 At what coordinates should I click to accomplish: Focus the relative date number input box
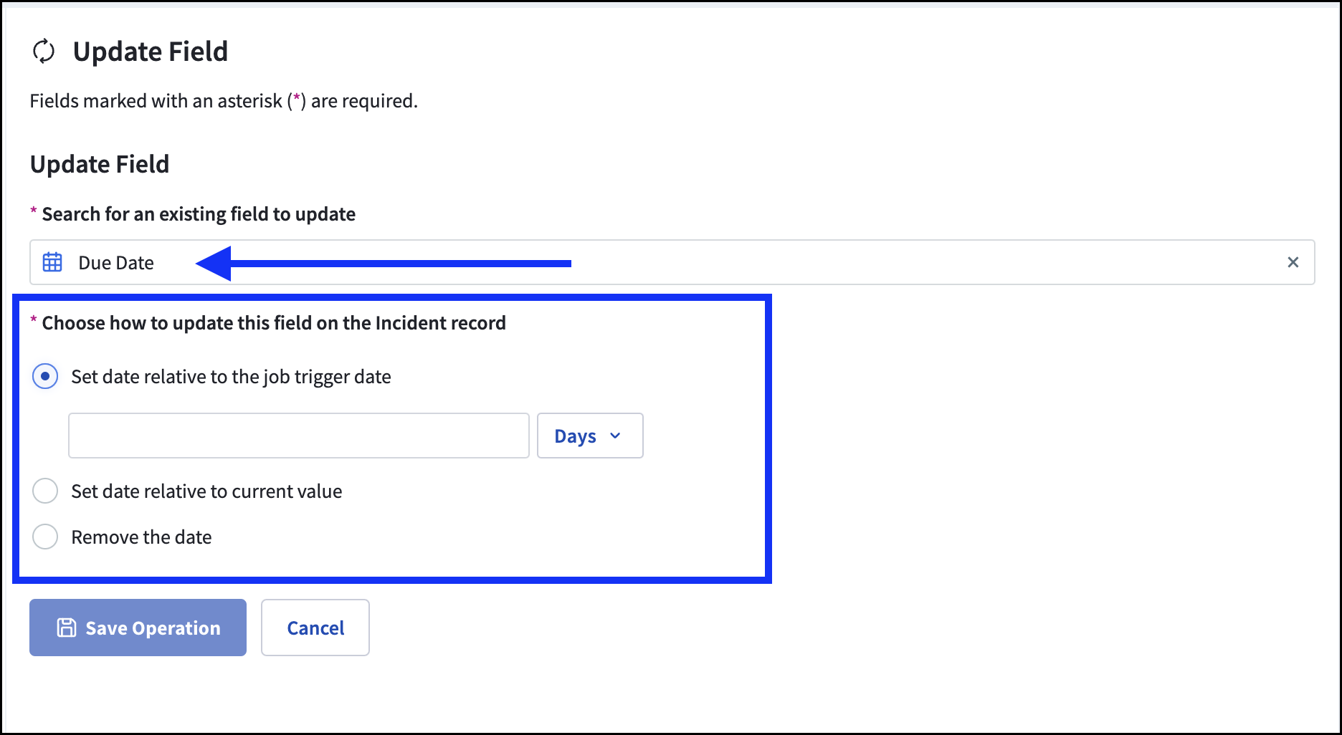pyautogui.click(x=298, y=436)
